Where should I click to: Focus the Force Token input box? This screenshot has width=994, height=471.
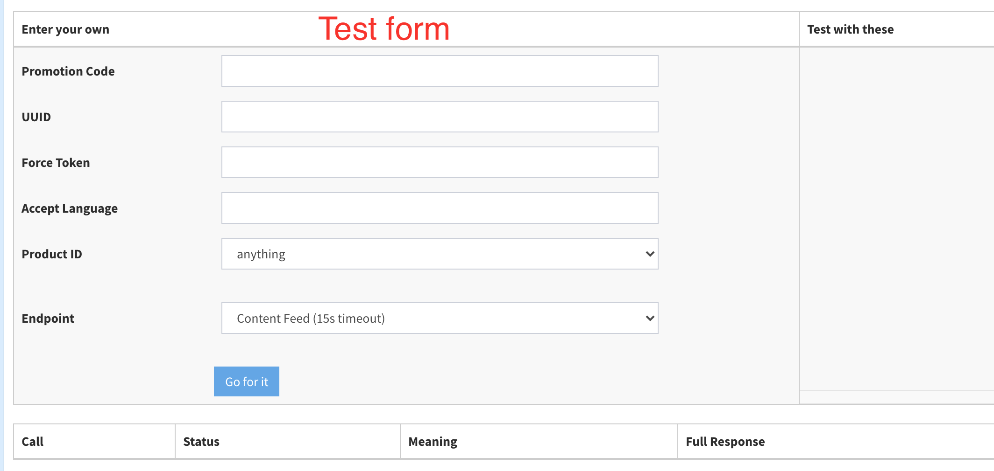pyautogui.click(x=440, y=162)
